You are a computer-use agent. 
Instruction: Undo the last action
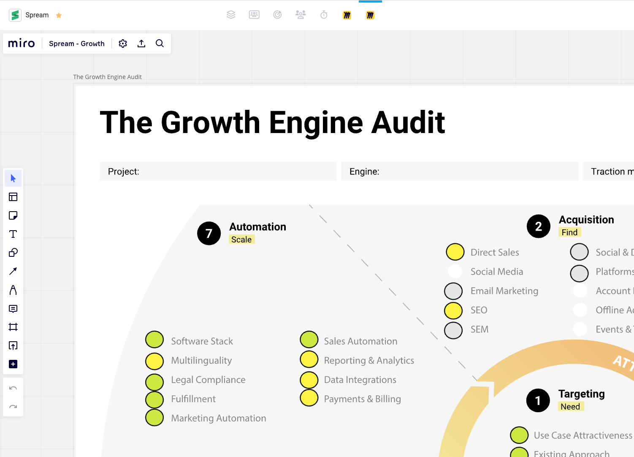[x=13, y=388]
